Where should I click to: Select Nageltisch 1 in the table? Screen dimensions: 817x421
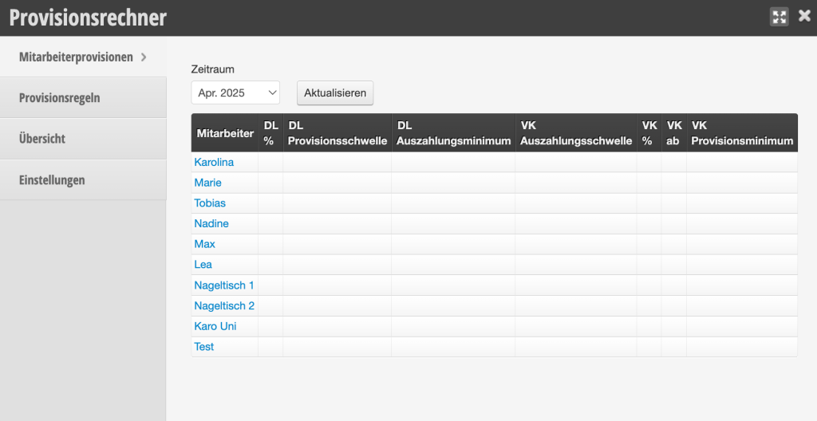pyautogui.click(x=223, y=285)
